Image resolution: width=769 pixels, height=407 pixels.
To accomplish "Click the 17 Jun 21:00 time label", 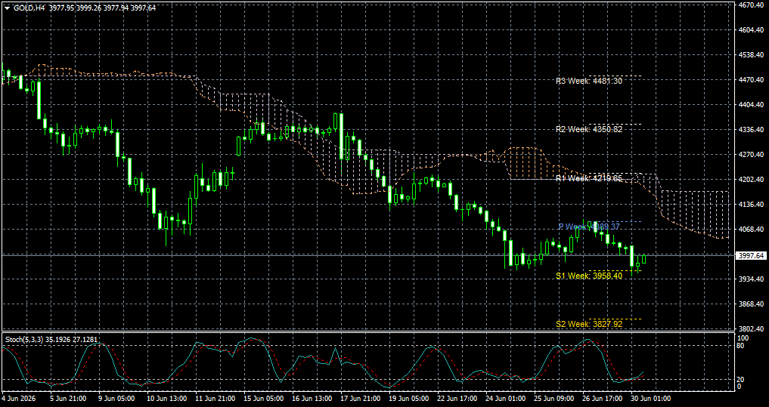I will (x=360, y=399).
